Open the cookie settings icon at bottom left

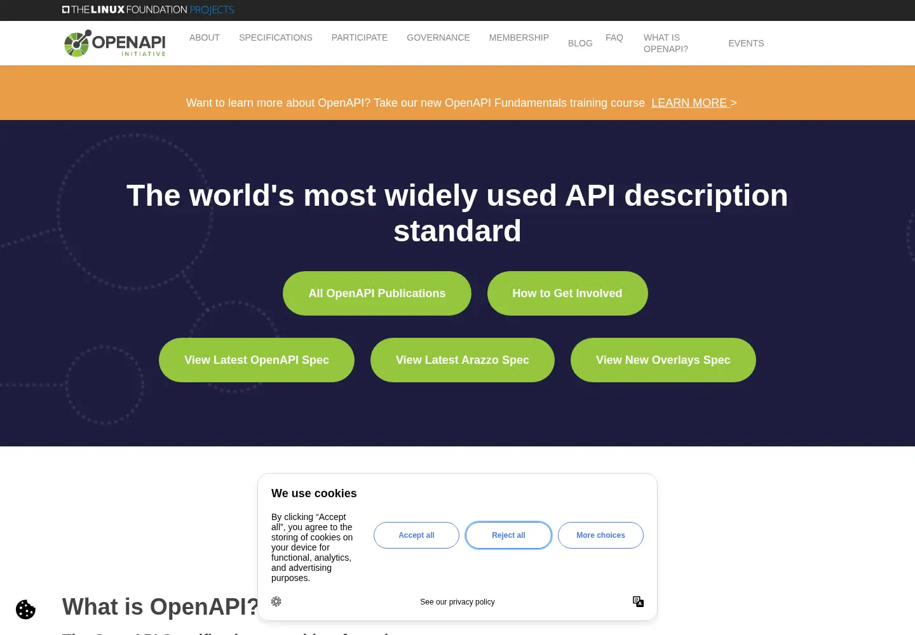[x=25, y=610]
